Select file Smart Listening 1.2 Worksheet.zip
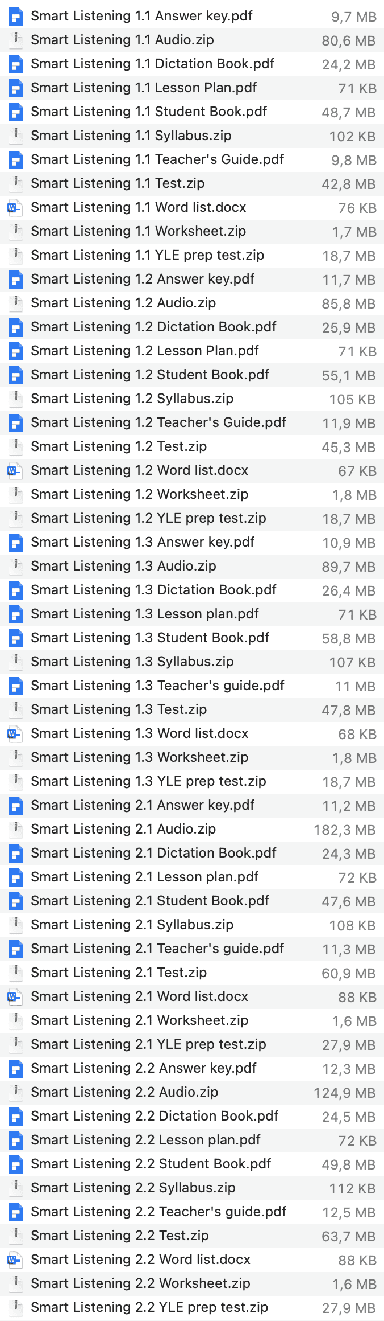 [192, 495]
